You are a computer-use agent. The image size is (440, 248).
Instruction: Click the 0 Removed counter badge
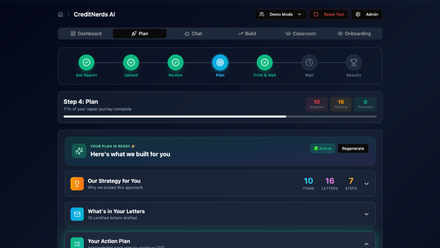pyautogui.click(x=365, y=104)
